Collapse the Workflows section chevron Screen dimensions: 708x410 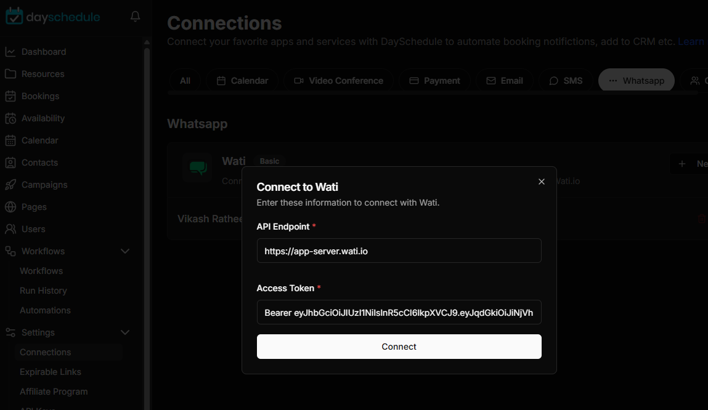tap(125, 251)
